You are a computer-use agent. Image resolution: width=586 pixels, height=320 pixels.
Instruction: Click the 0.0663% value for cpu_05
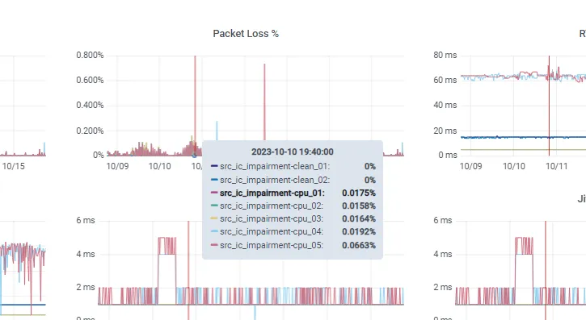[359, 245]
